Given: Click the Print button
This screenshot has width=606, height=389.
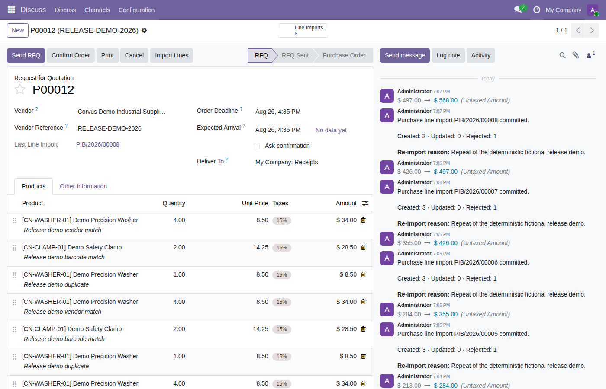Looking at the screenshot, I should click(107, 55).
